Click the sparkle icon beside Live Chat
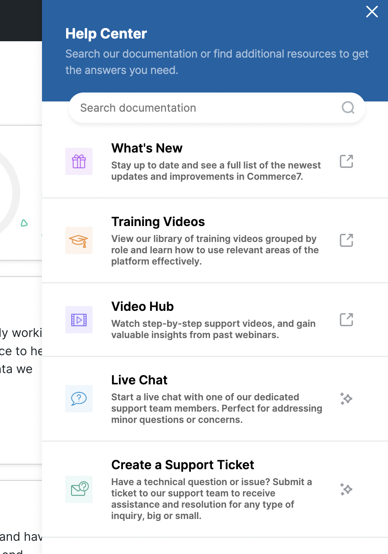The width and height of the screenshot is (388, 554). 346,398
